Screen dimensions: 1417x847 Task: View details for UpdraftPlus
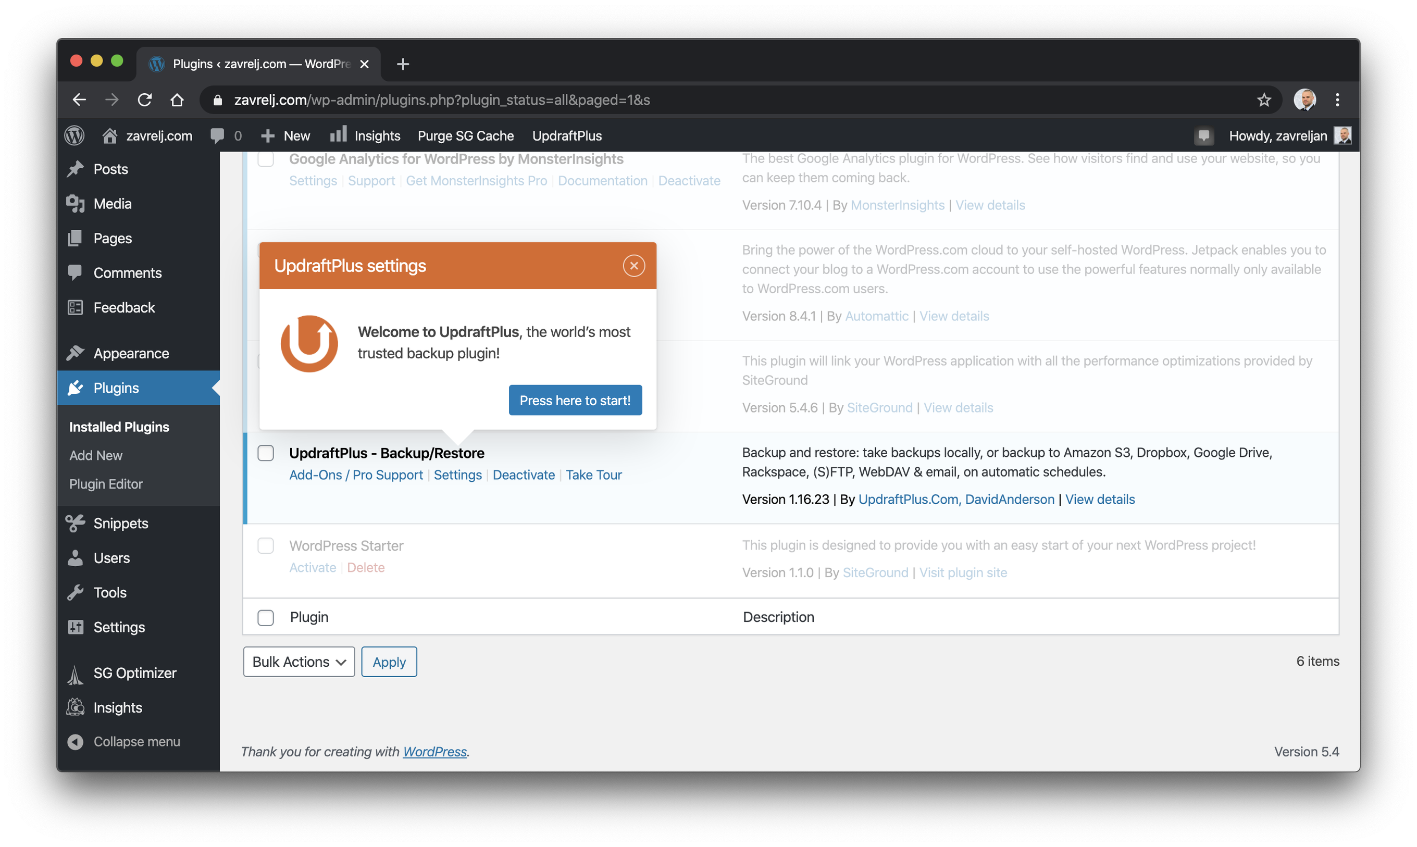tap(1100, 500)
